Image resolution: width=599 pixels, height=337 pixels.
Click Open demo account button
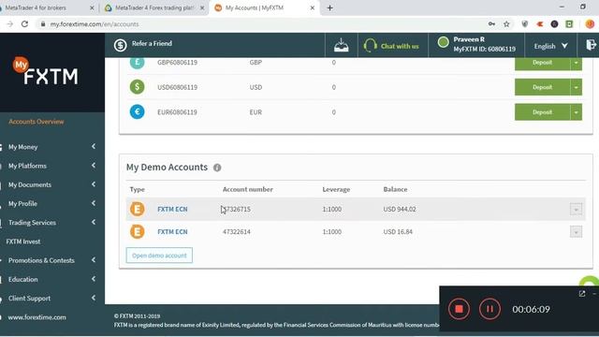pyautogui.click(x=159, y=256)
